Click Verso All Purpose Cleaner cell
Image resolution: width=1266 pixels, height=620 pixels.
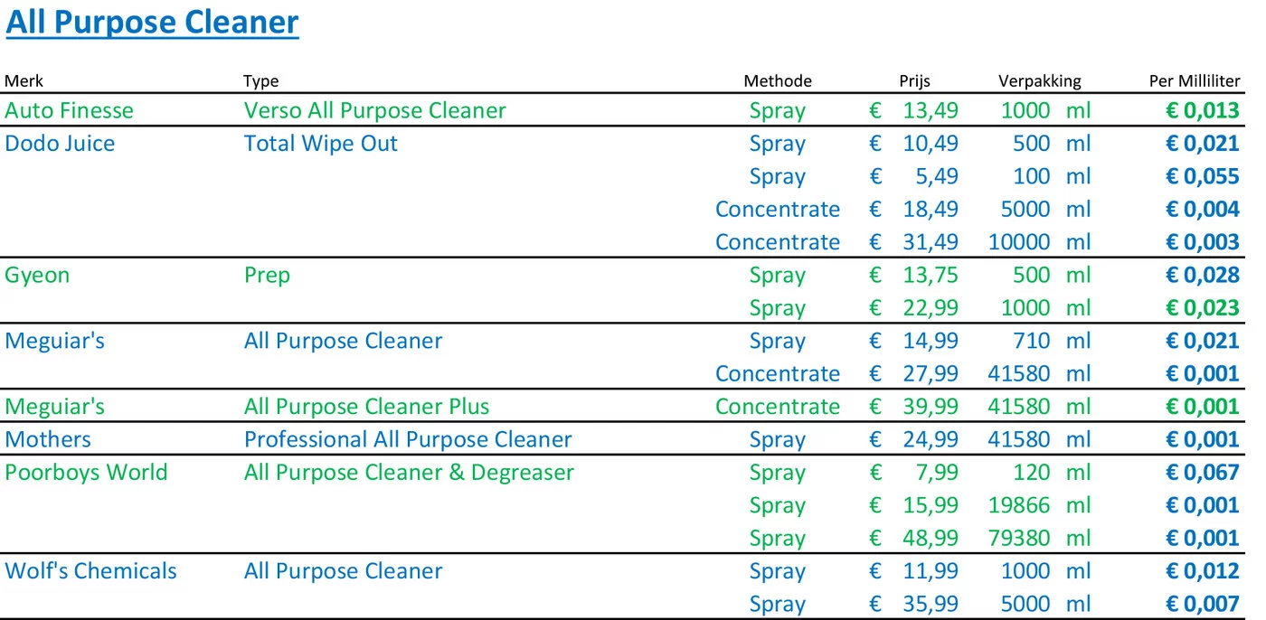tap(374, 110)
